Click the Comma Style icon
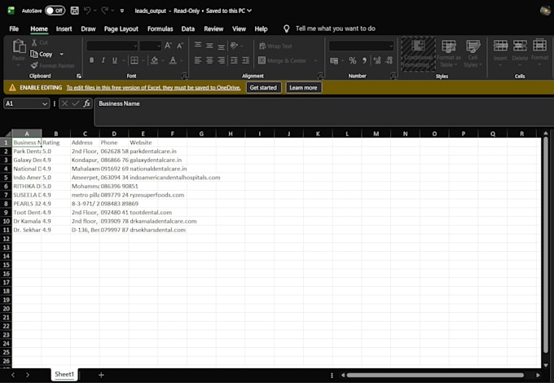This screenshot has height=383, width=554. click(x=364, y=61)
